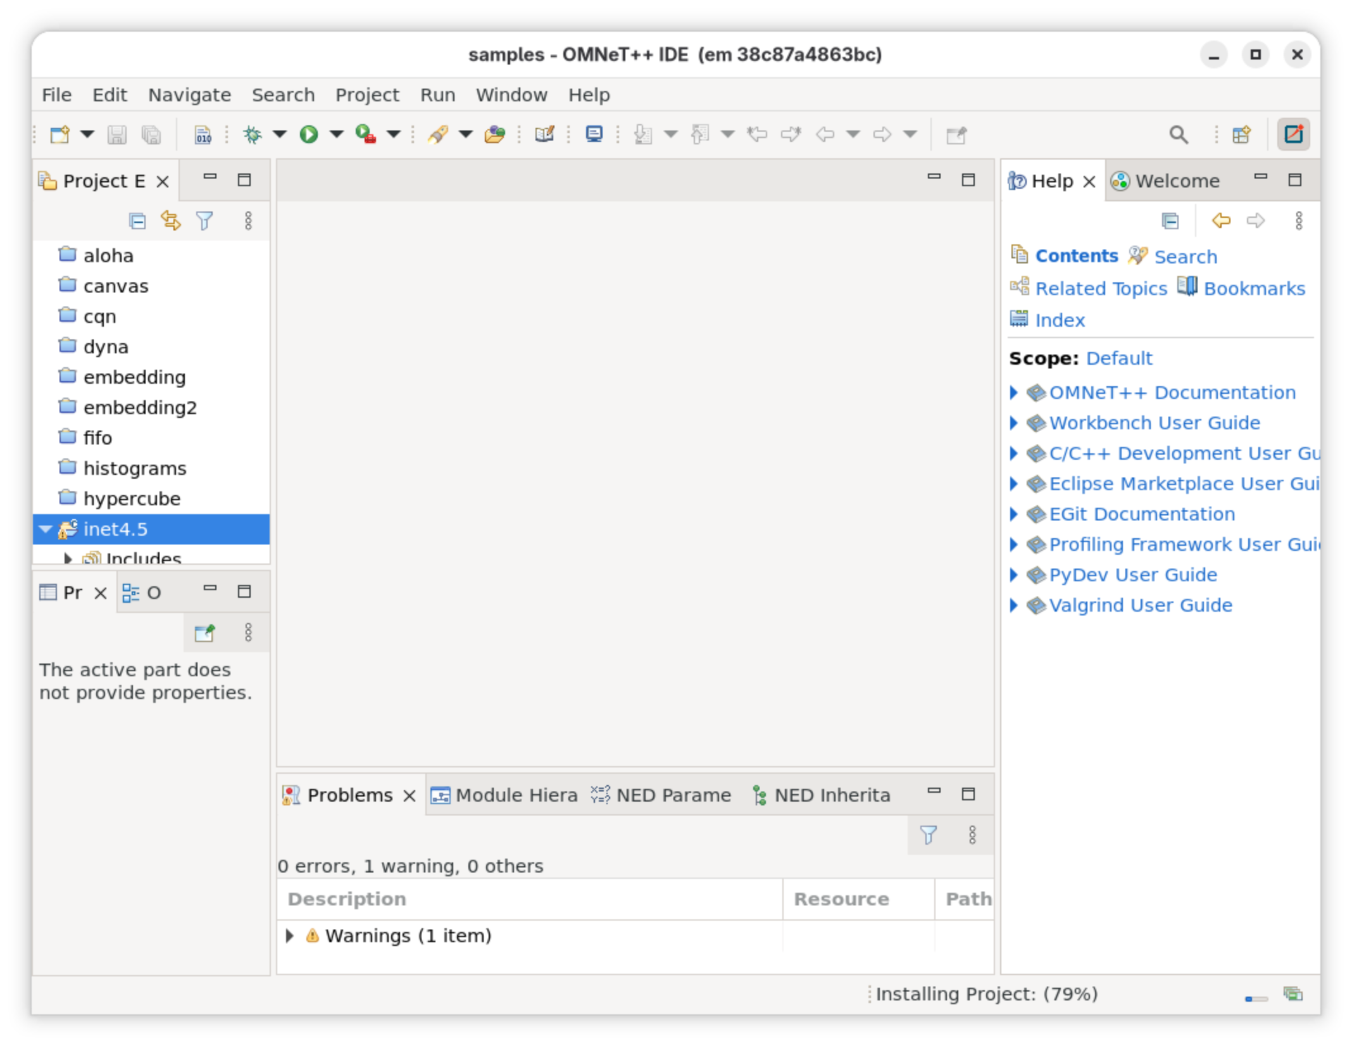Viewport: 1352px width, 1046px height.
Task: Select the histograms project folder
Action: click(x=134, y=469)
